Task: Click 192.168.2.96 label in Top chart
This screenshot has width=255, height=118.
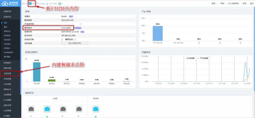Action: tap(178, 43)
